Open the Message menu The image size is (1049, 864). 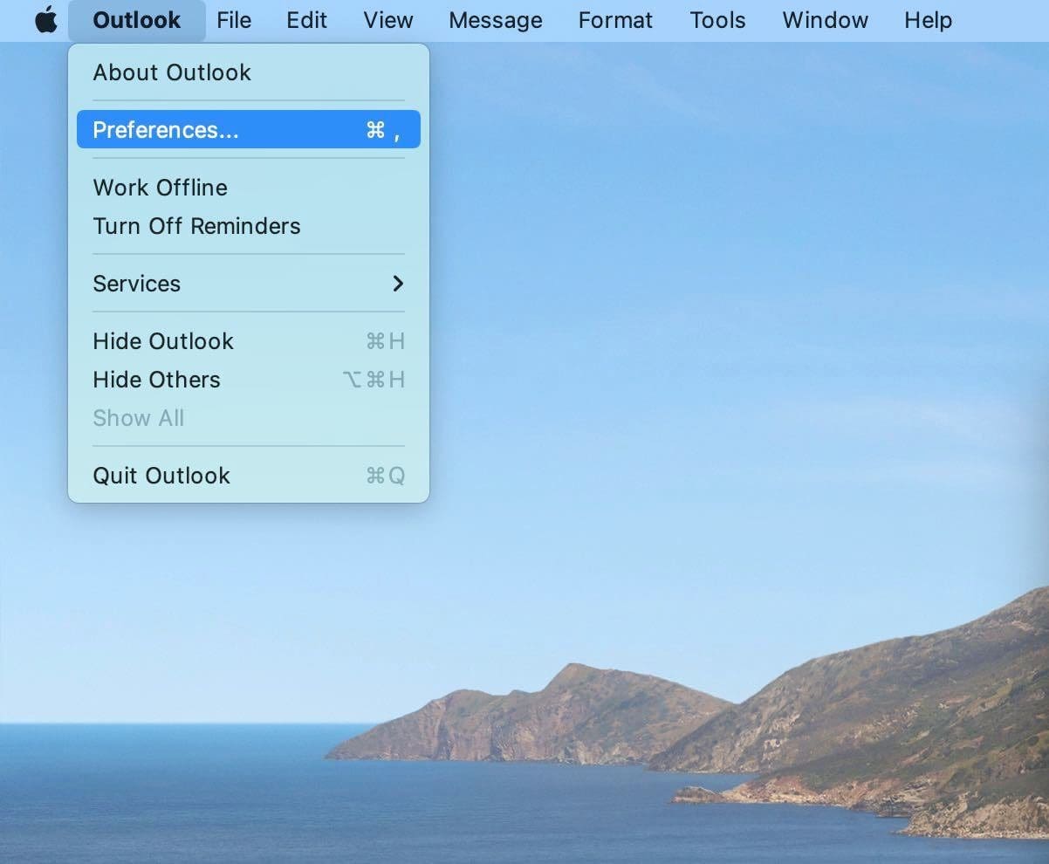496,20
